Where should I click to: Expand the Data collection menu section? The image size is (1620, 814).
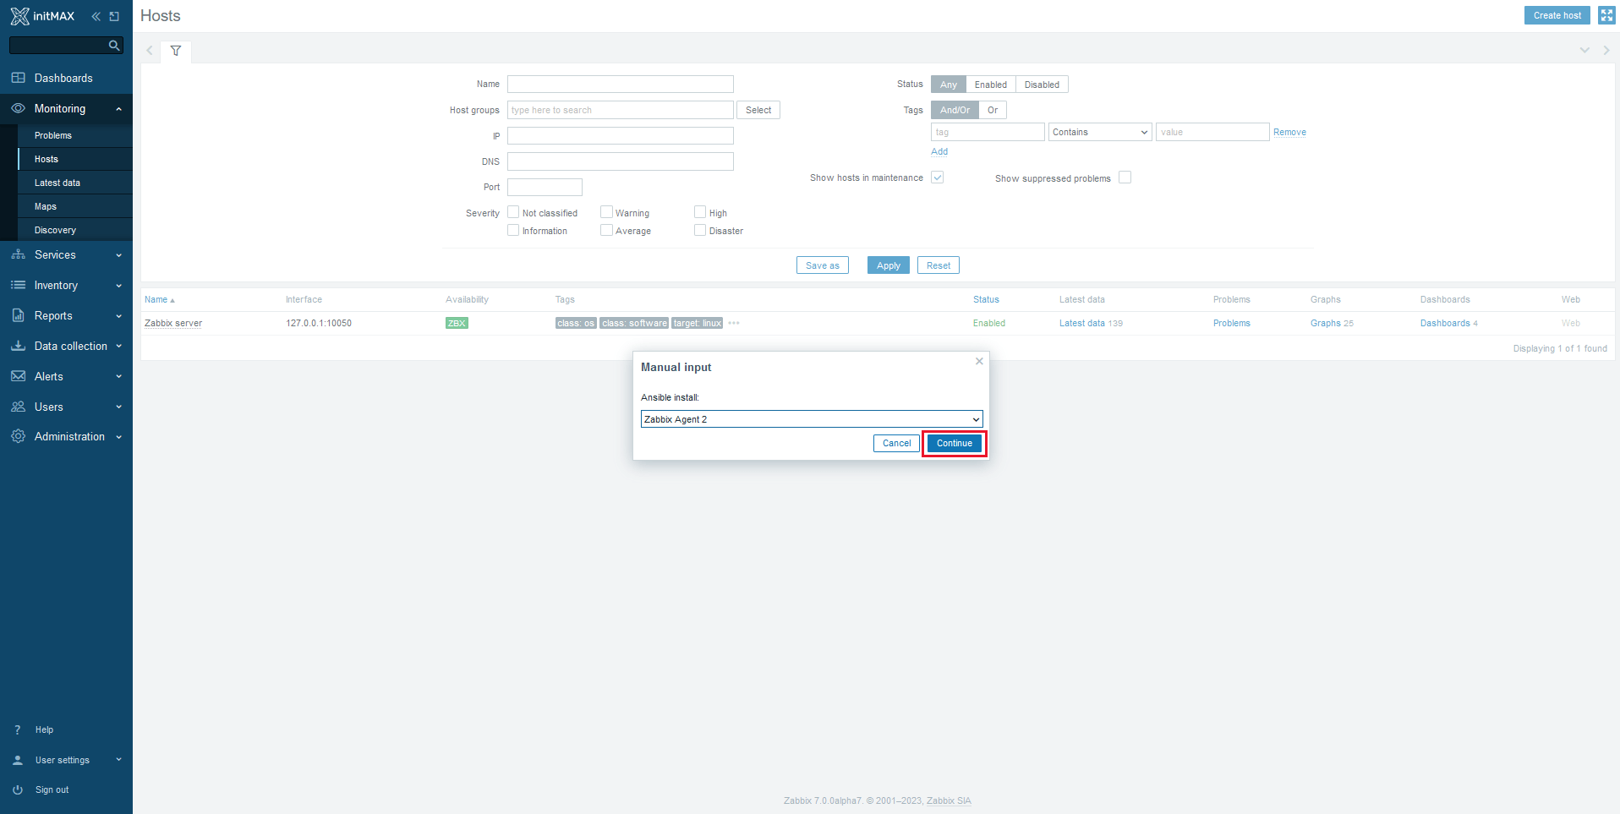(x=118, y=346)
